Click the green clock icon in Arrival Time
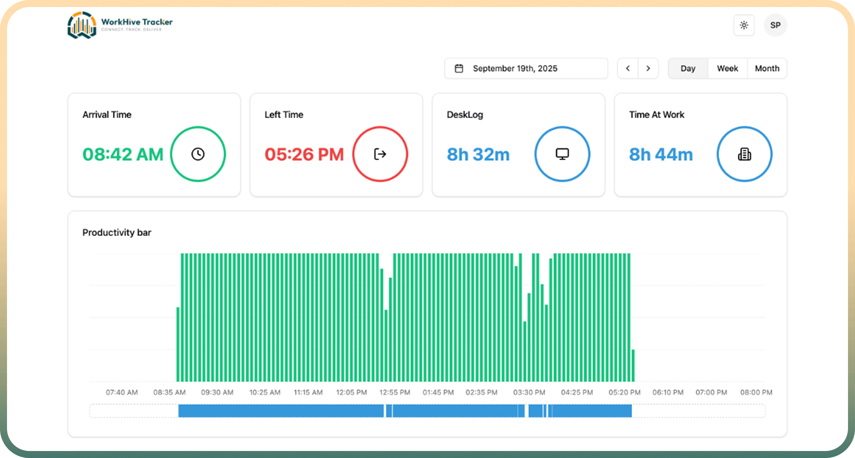This screenshot has width=855, height=458. coord(198,154)
